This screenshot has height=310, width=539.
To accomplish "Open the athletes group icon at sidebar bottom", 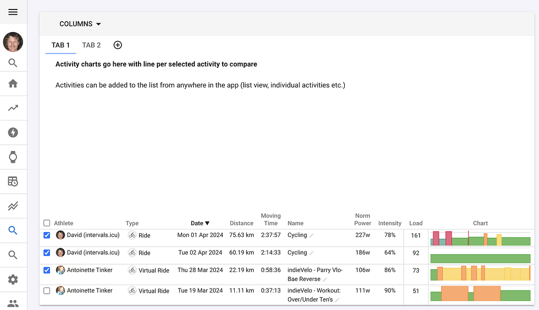I will point(13,302).
